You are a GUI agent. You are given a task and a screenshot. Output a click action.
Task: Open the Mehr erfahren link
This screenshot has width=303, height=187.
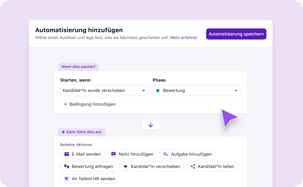click(184, 37)
